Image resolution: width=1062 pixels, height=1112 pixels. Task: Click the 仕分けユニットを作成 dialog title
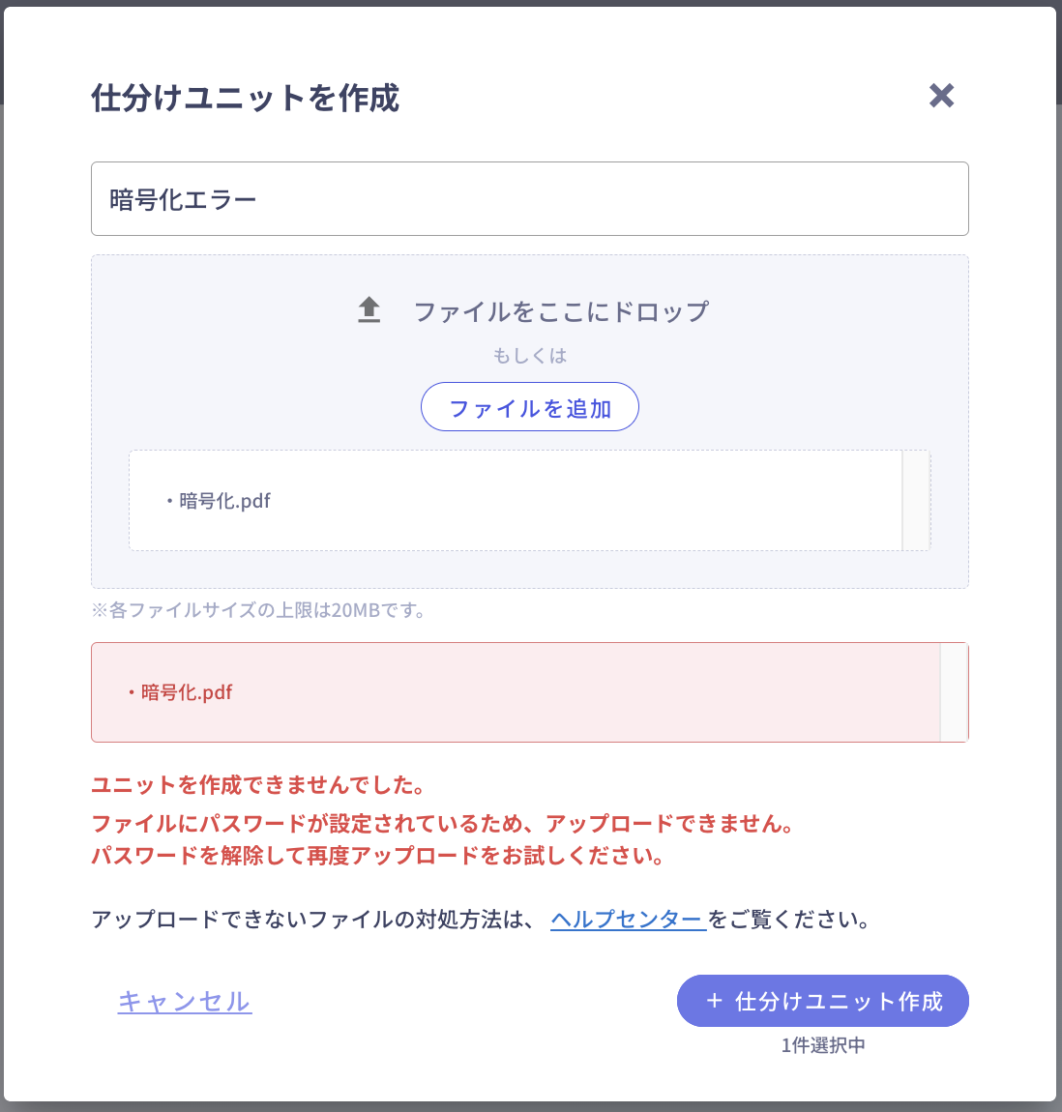tap(246, 98)
